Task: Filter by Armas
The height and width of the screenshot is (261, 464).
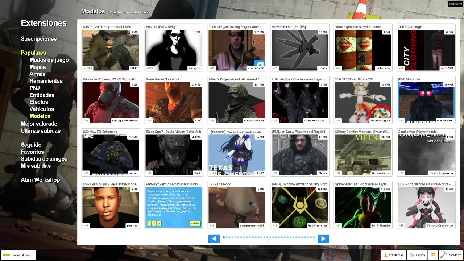Action: tap(37, 74)
